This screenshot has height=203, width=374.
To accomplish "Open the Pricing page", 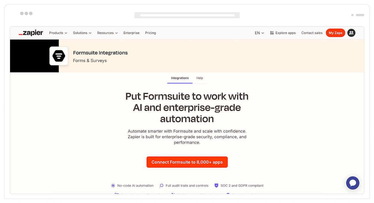I will coord(150,33).
